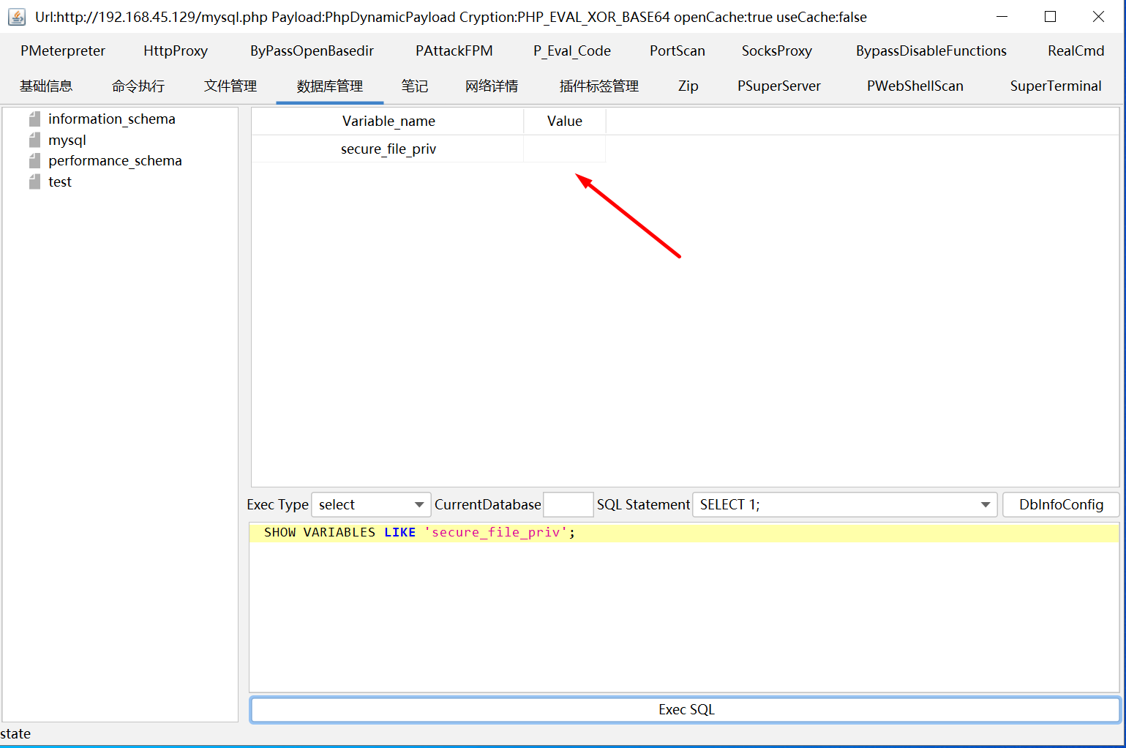Minimize the Godzilla shell window
Viewport: 1126px width, 748px height.
[1002, 17]
